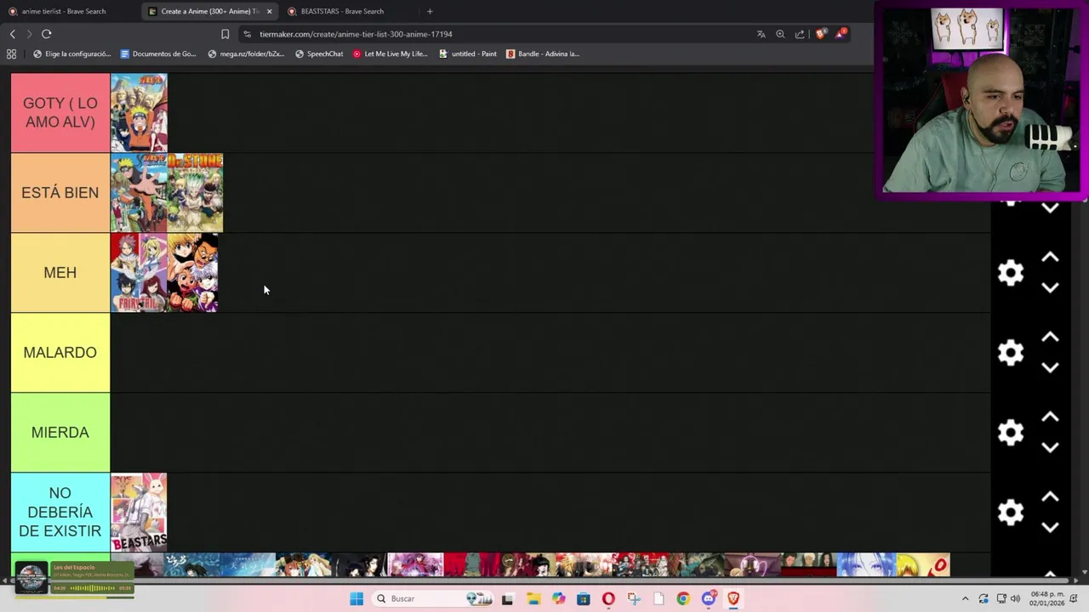This screenshot has width=1089, height=612.
Task: Reload the tiermaker page
Action: [x=47, y=34]
